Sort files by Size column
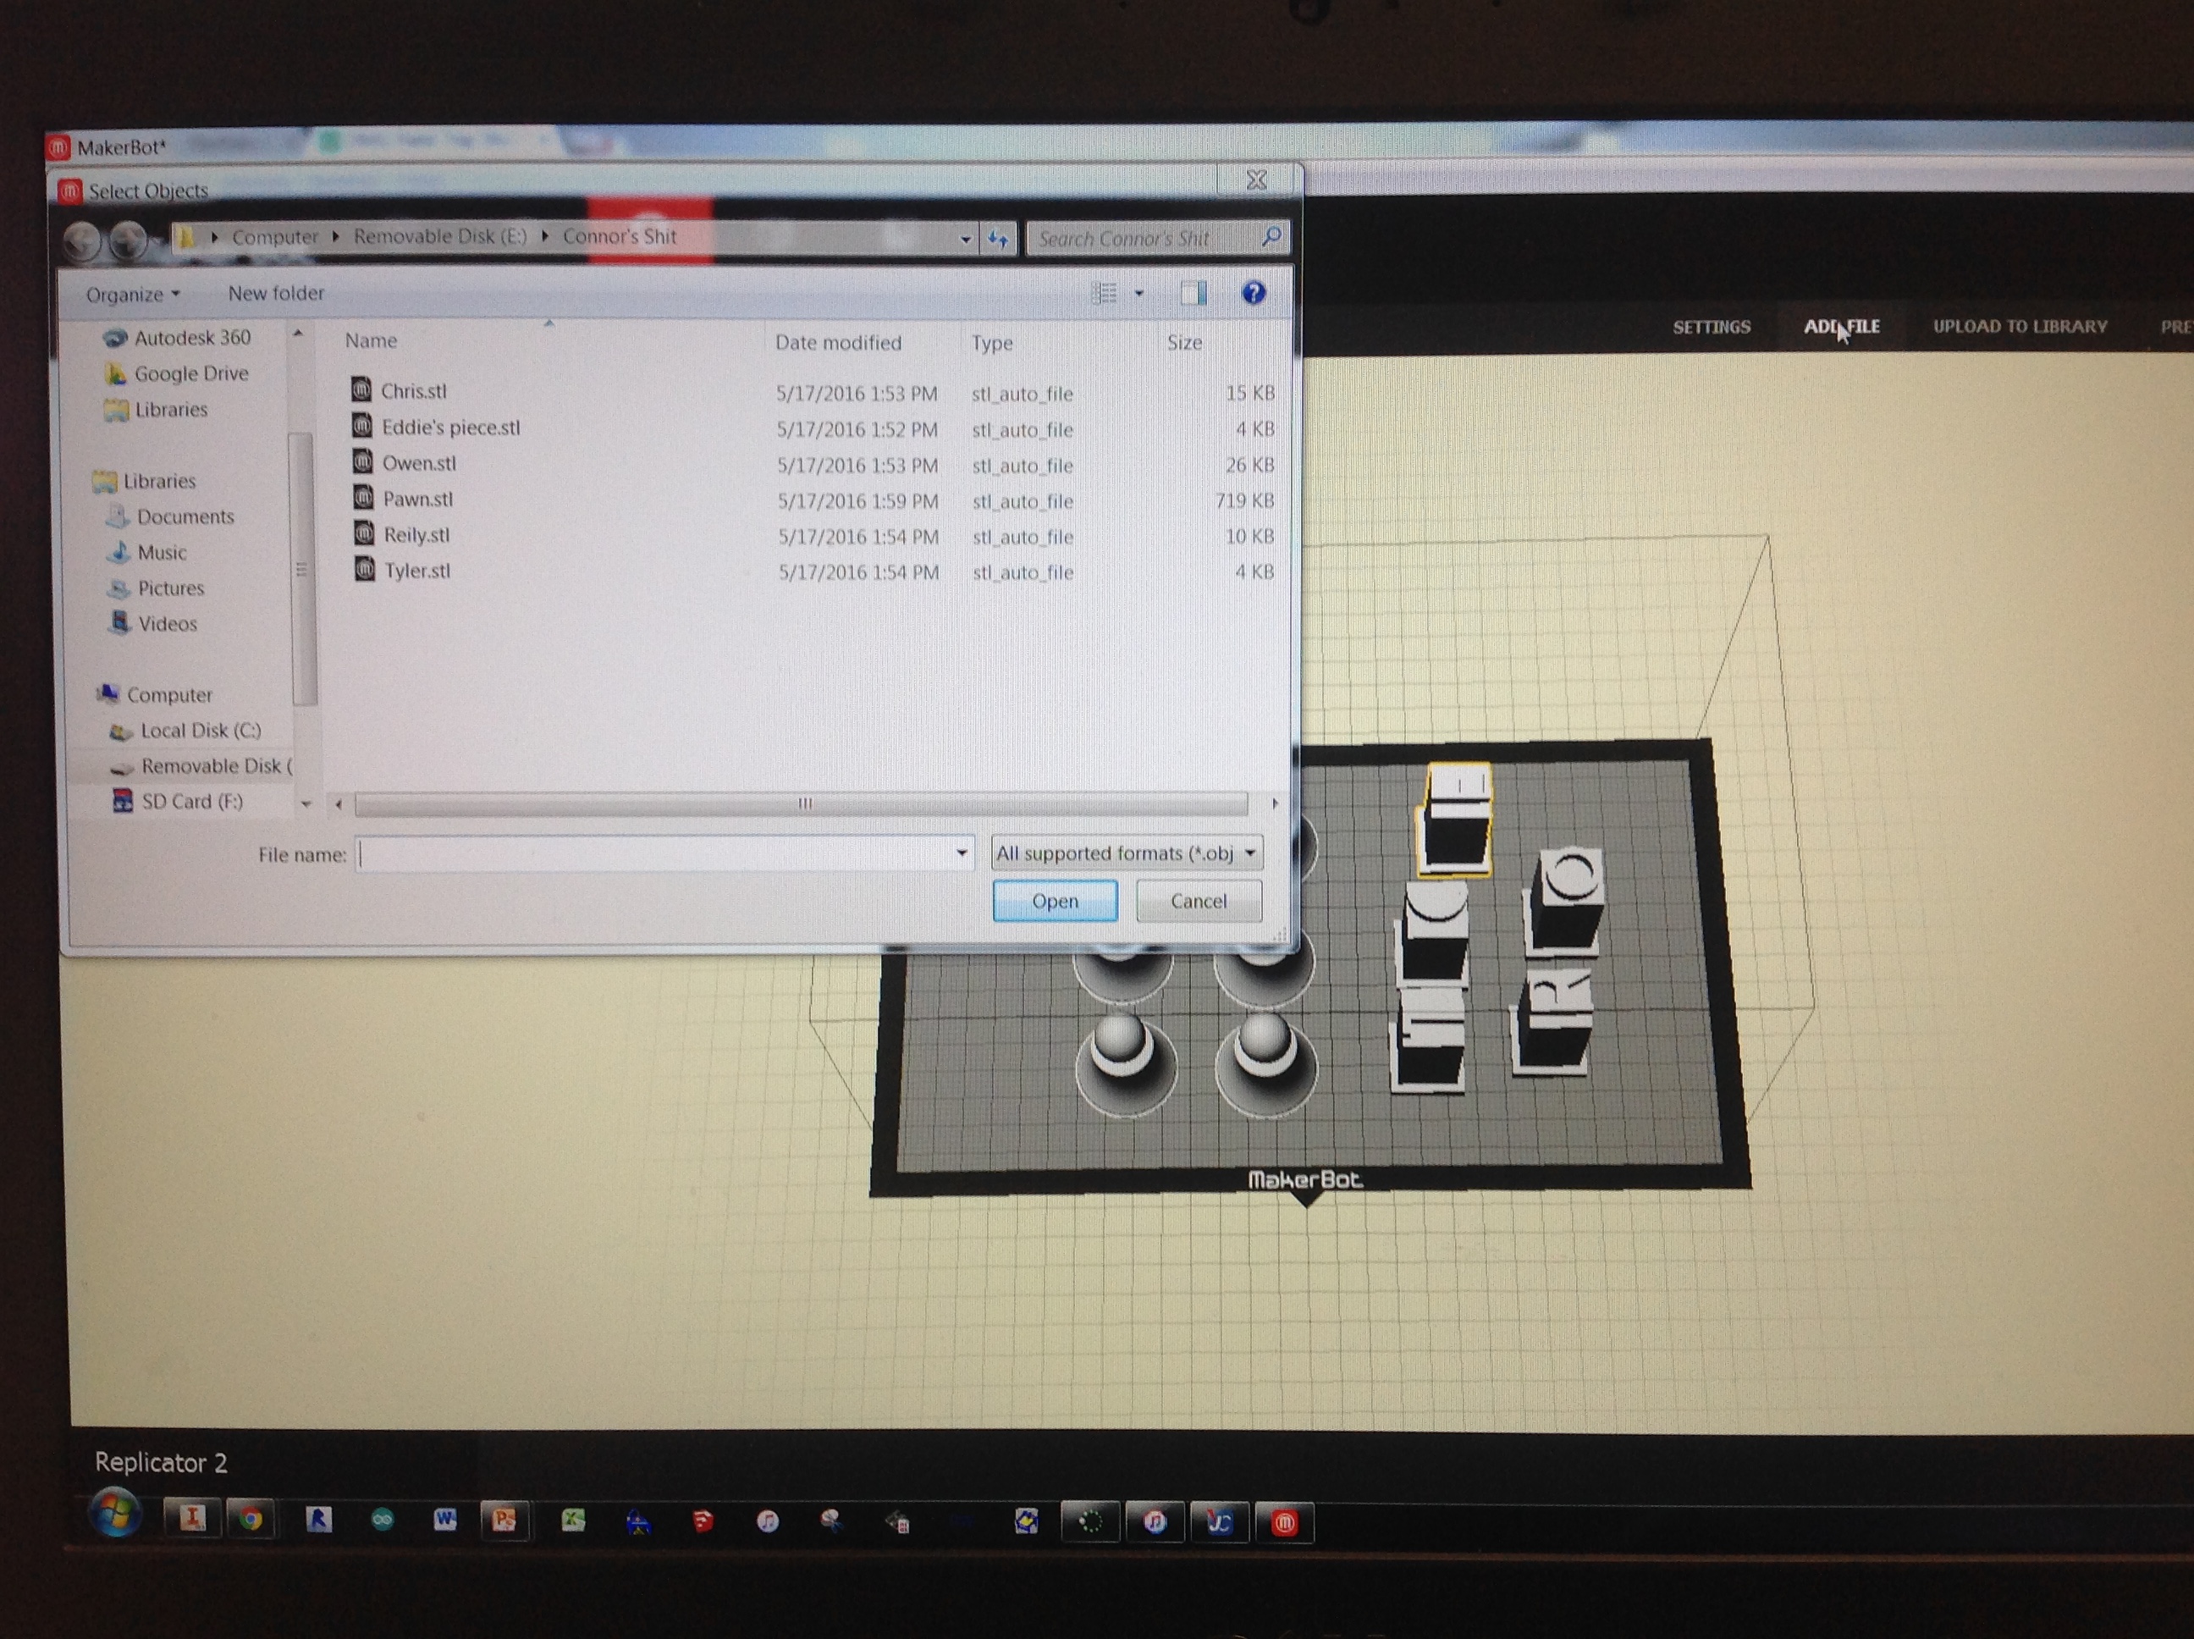Image resolution: width=2194 pixels, height=1639 pixels. pos(1184,342)
